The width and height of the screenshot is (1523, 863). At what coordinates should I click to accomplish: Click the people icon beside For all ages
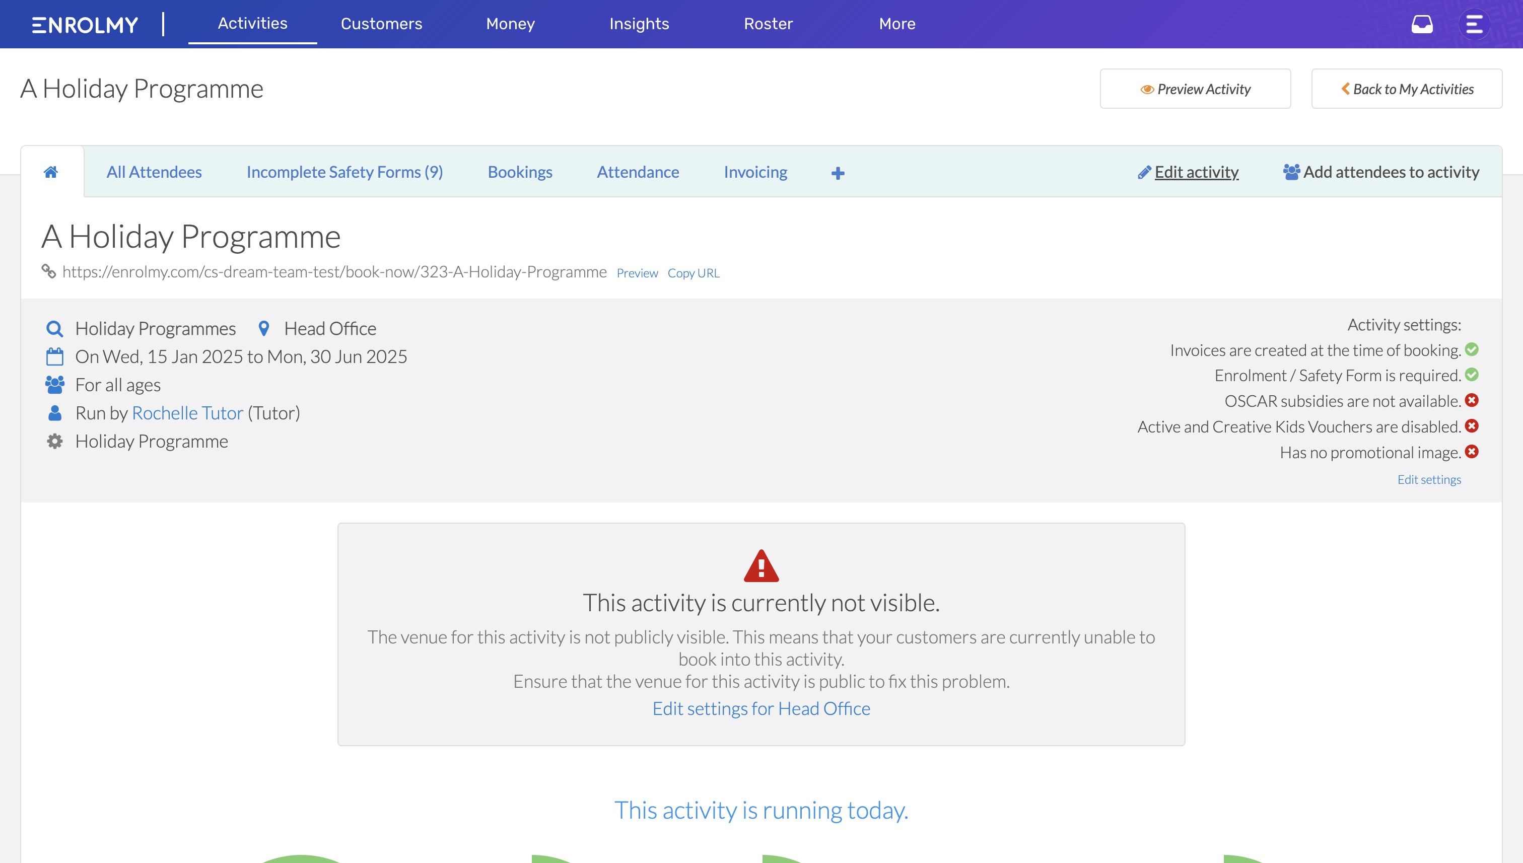click(x=54, y=385)
